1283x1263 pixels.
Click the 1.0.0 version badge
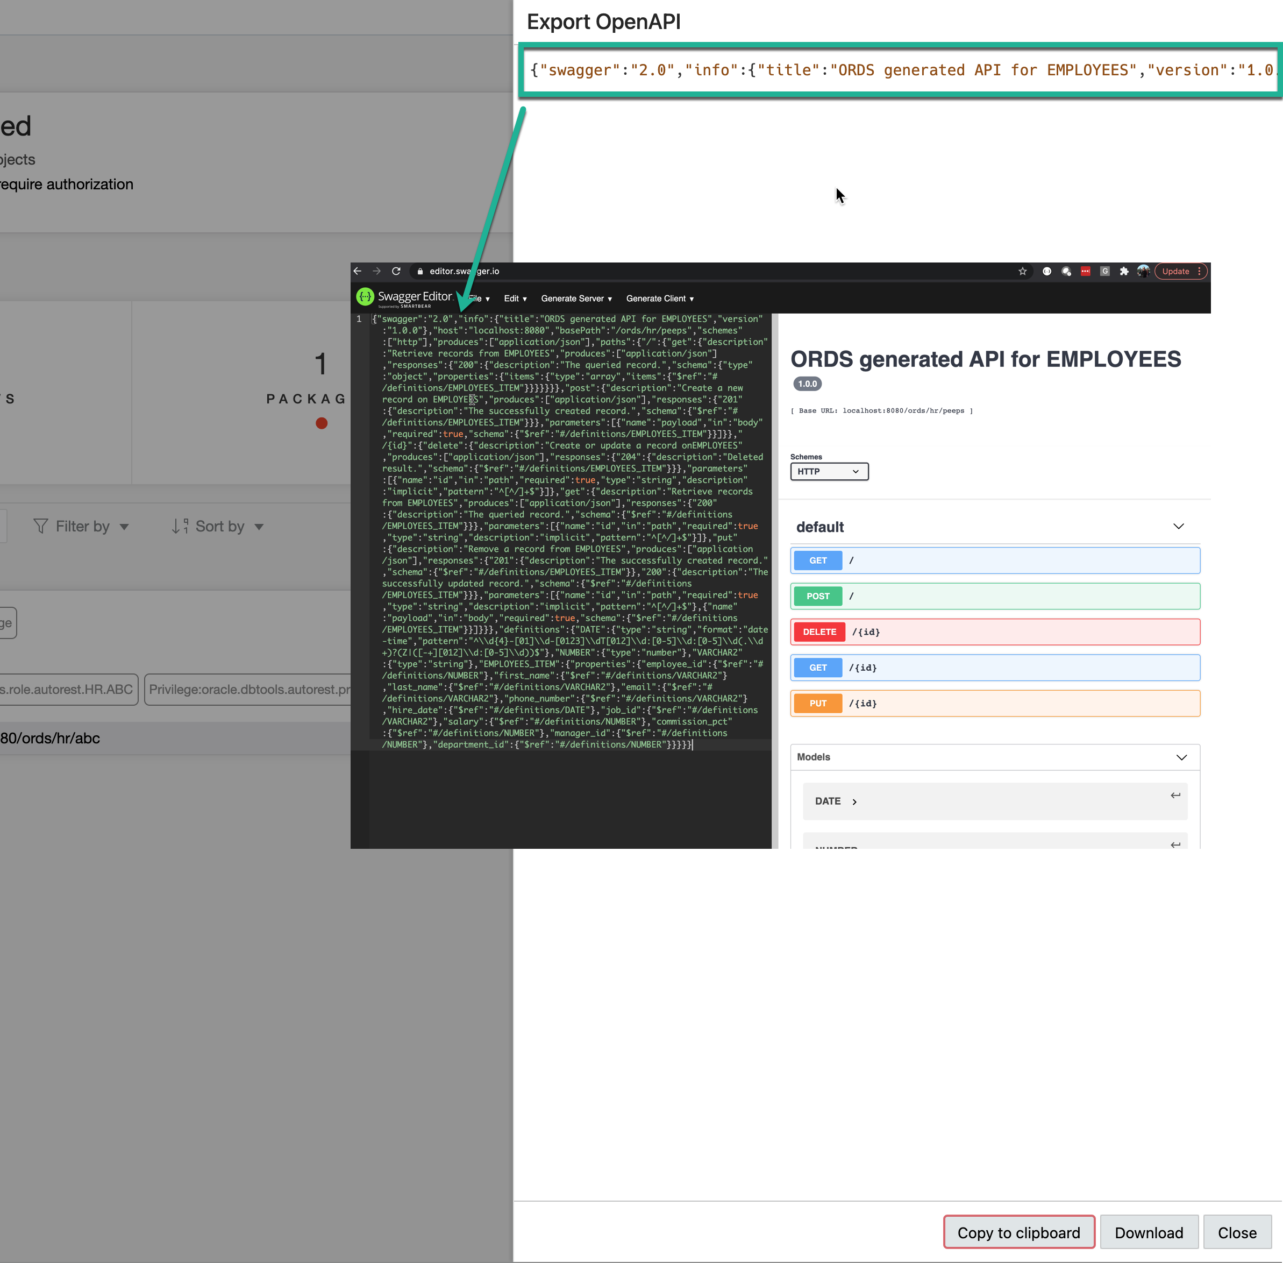point(807,384)
